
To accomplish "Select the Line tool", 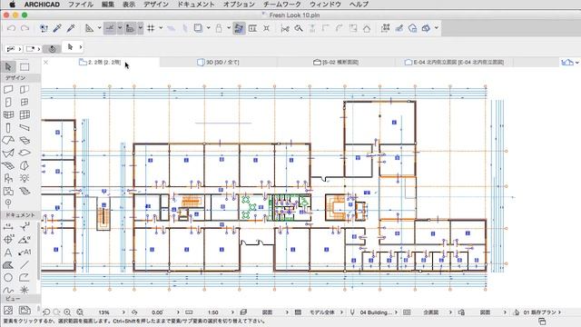I will [x=25, y=265].
